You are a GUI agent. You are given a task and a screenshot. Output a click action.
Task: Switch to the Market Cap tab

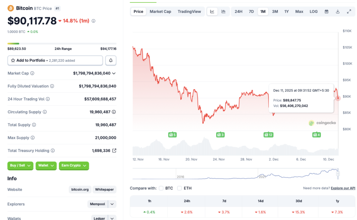tap(160, 11)
